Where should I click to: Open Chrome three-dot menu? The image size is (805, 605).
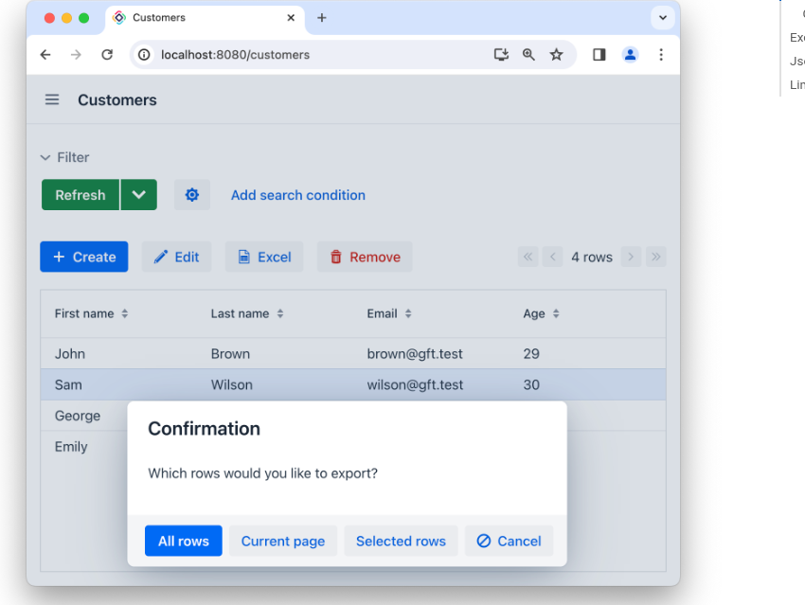point(661,55)
